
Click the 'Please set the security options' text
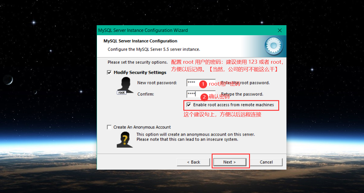138,62
